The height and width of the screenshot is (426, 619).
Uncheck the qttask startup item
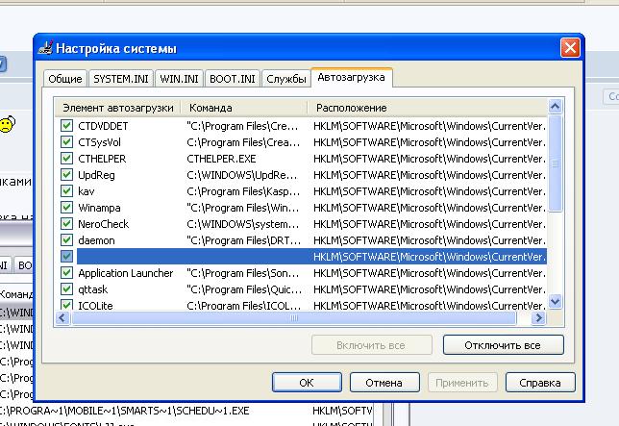point(66,289)
